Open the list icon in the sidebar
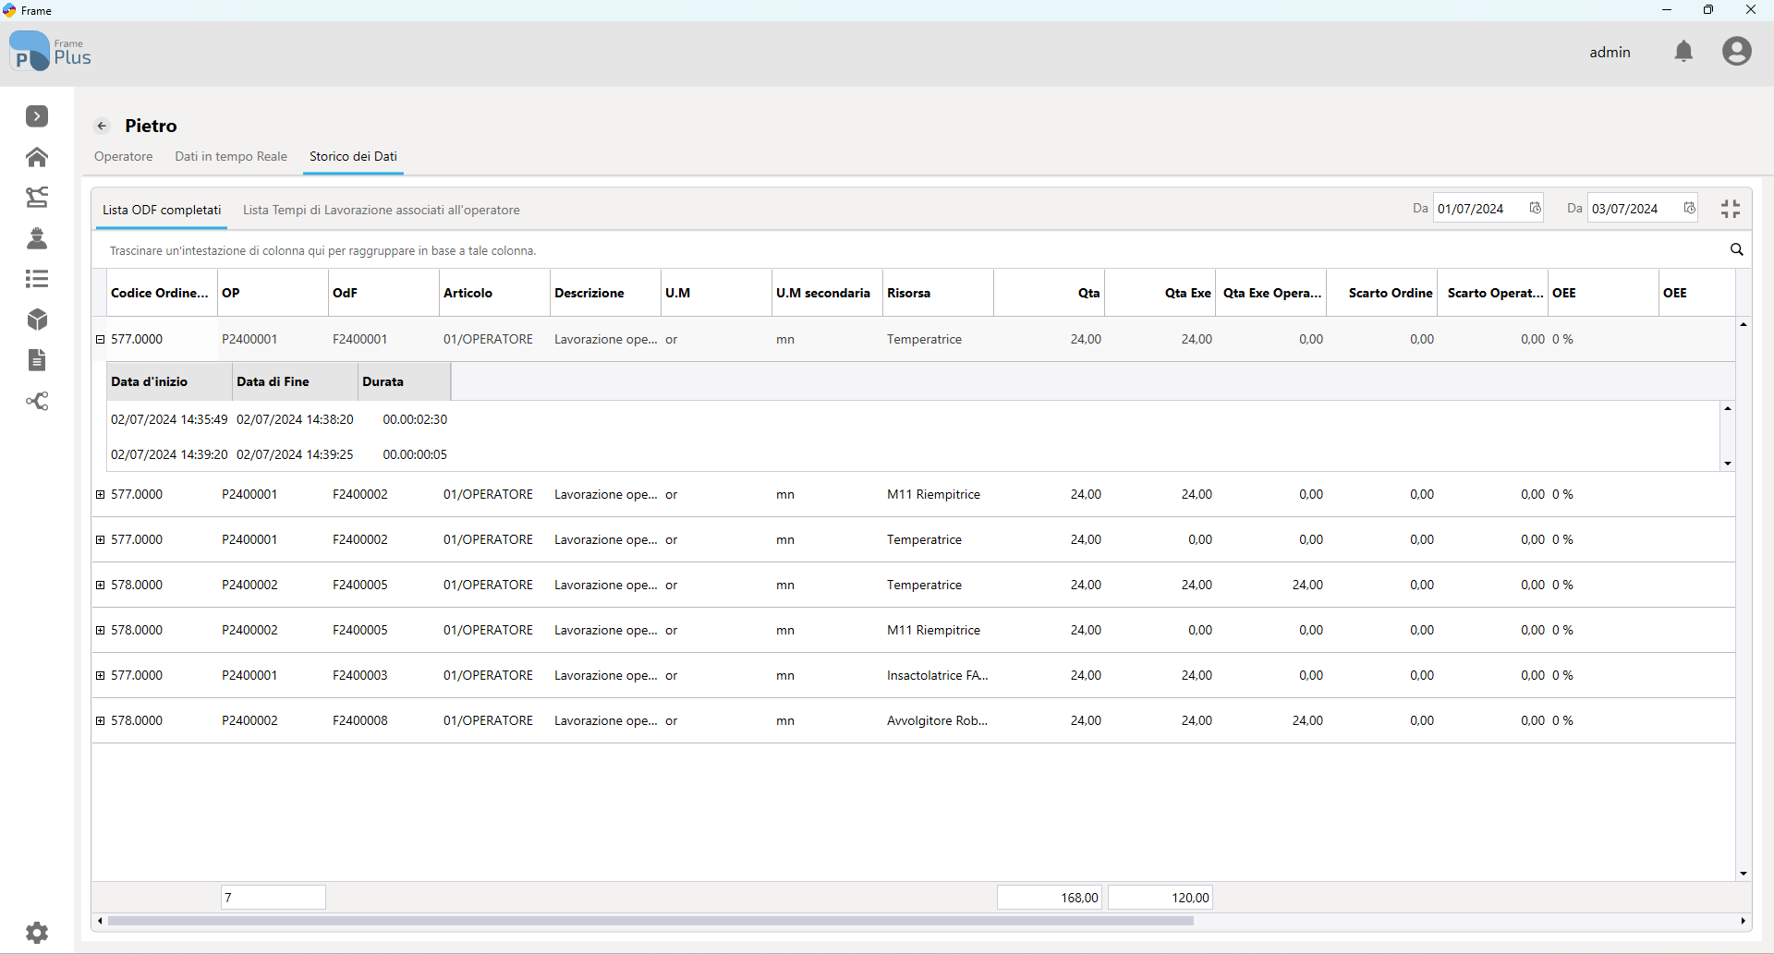The height and width of the screenshot is (954, 1774). [x=37, y=279]
